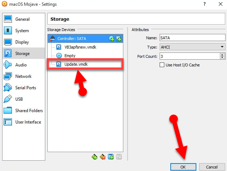
Task: Click the controller Name text field
Action: coord(192,37)
